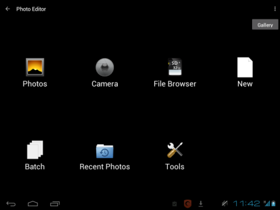Screen dimensions: 280x210
Task: Tap the Batch label text
Action: pos(35,167)
